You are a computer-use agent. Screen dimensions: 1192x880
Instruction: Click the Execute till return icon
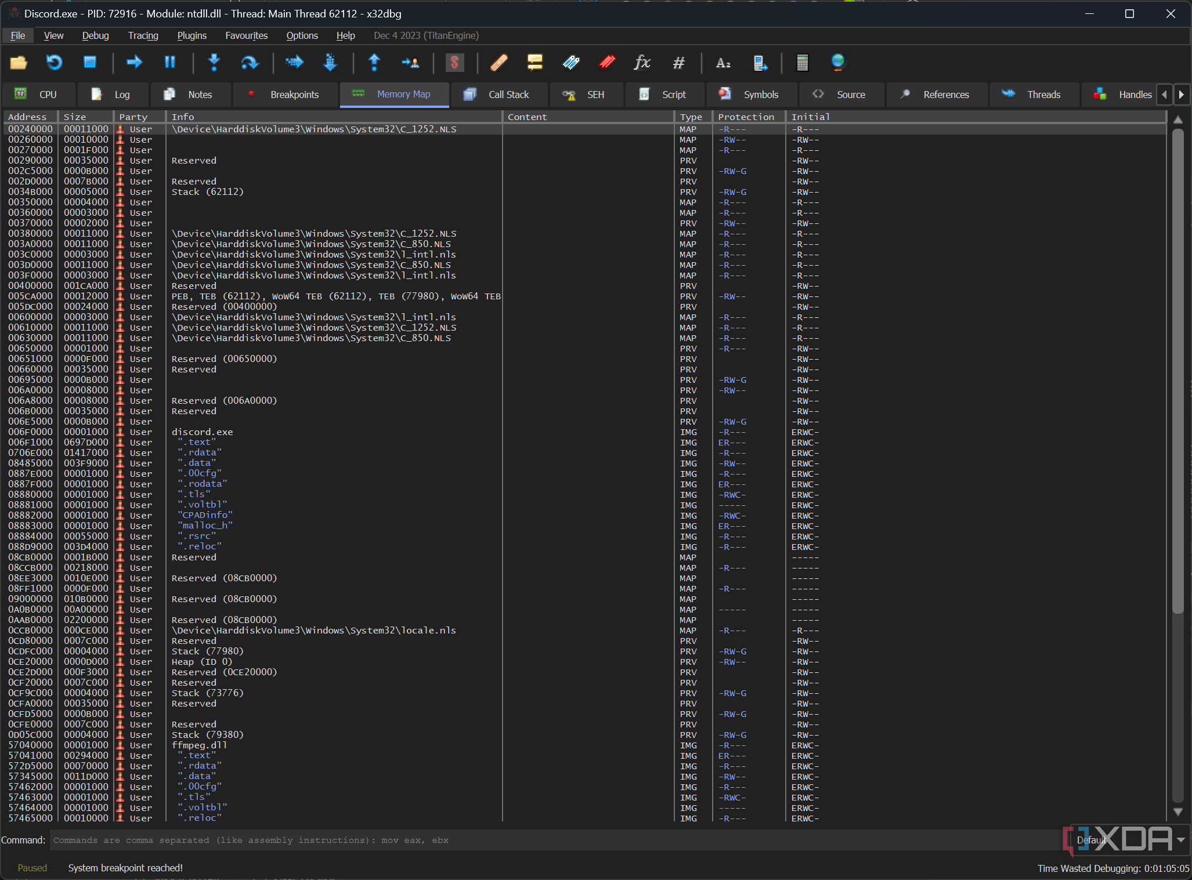[374, 62]
